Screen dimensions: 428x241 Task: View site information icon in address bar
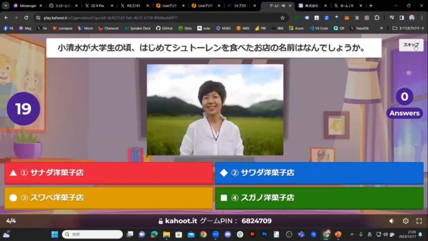38,18
